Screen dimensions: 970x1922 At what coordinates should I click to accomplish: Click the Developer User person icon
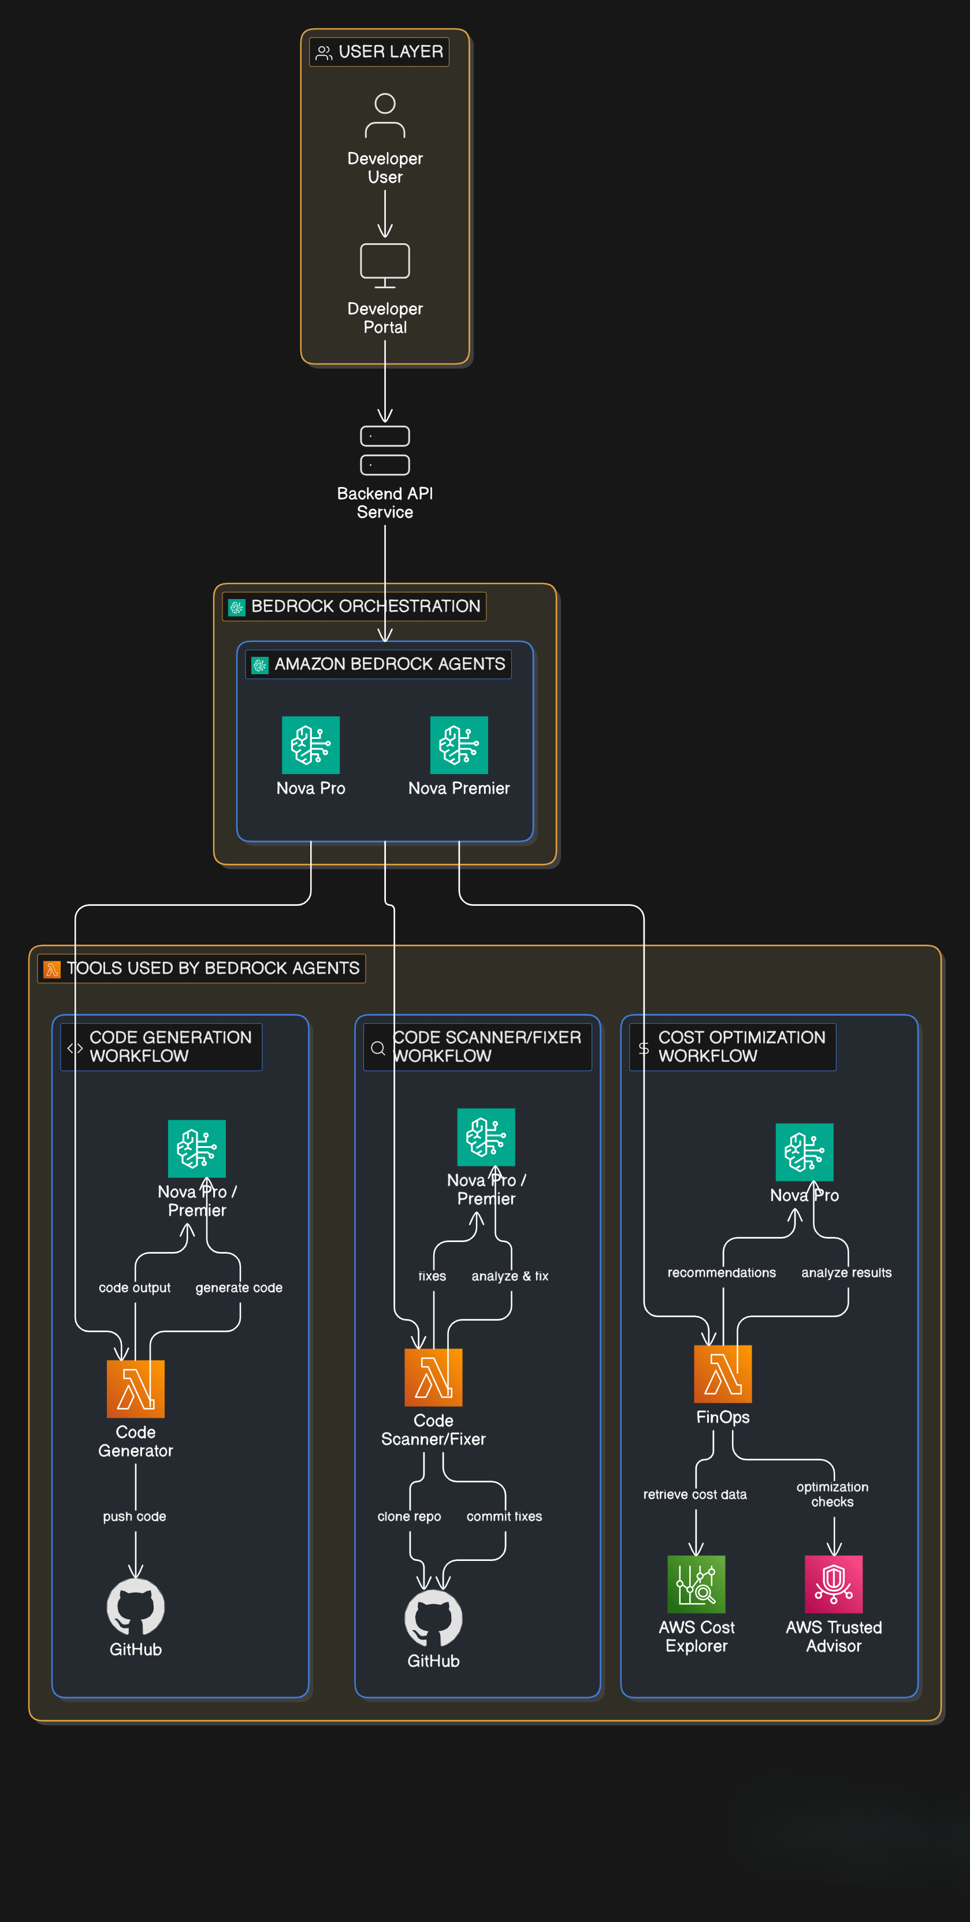point(385,116)
